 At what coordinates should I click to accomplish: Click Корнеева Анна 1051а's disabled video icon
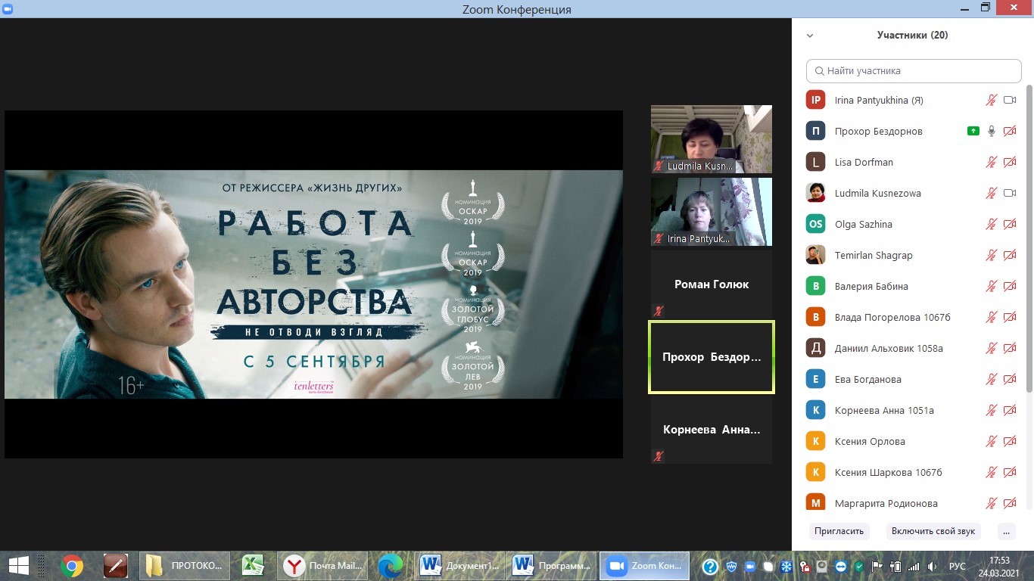[x=1009, y=410]
